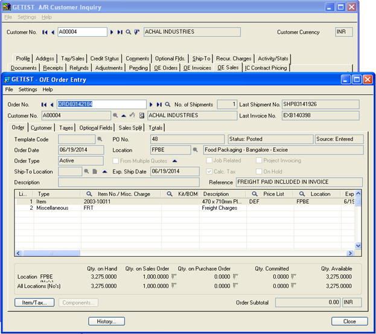The image size is (376, 334).
Task: Go to first order navigation arrow
Action: coord(43,104)
